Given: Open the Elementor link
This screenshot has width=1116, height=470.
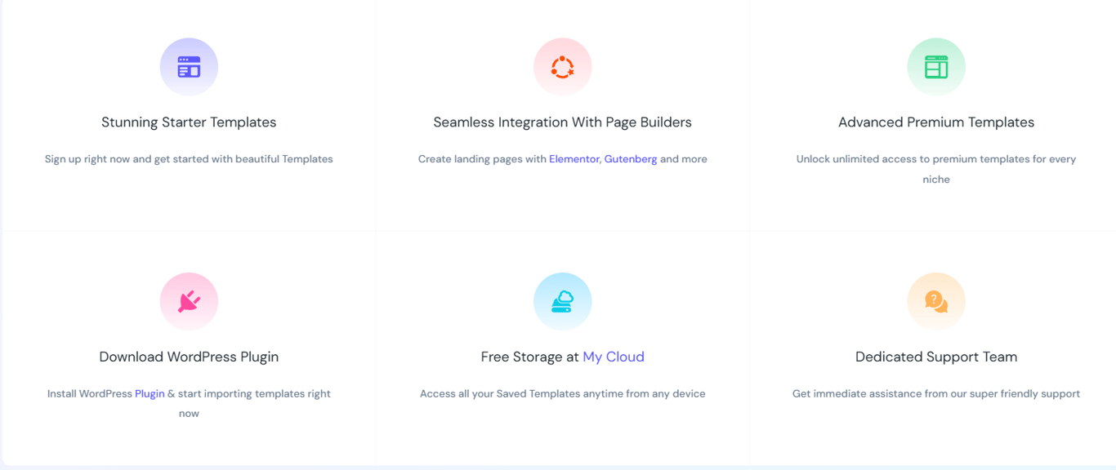Looking at the screenshot, I should [574, 159].
